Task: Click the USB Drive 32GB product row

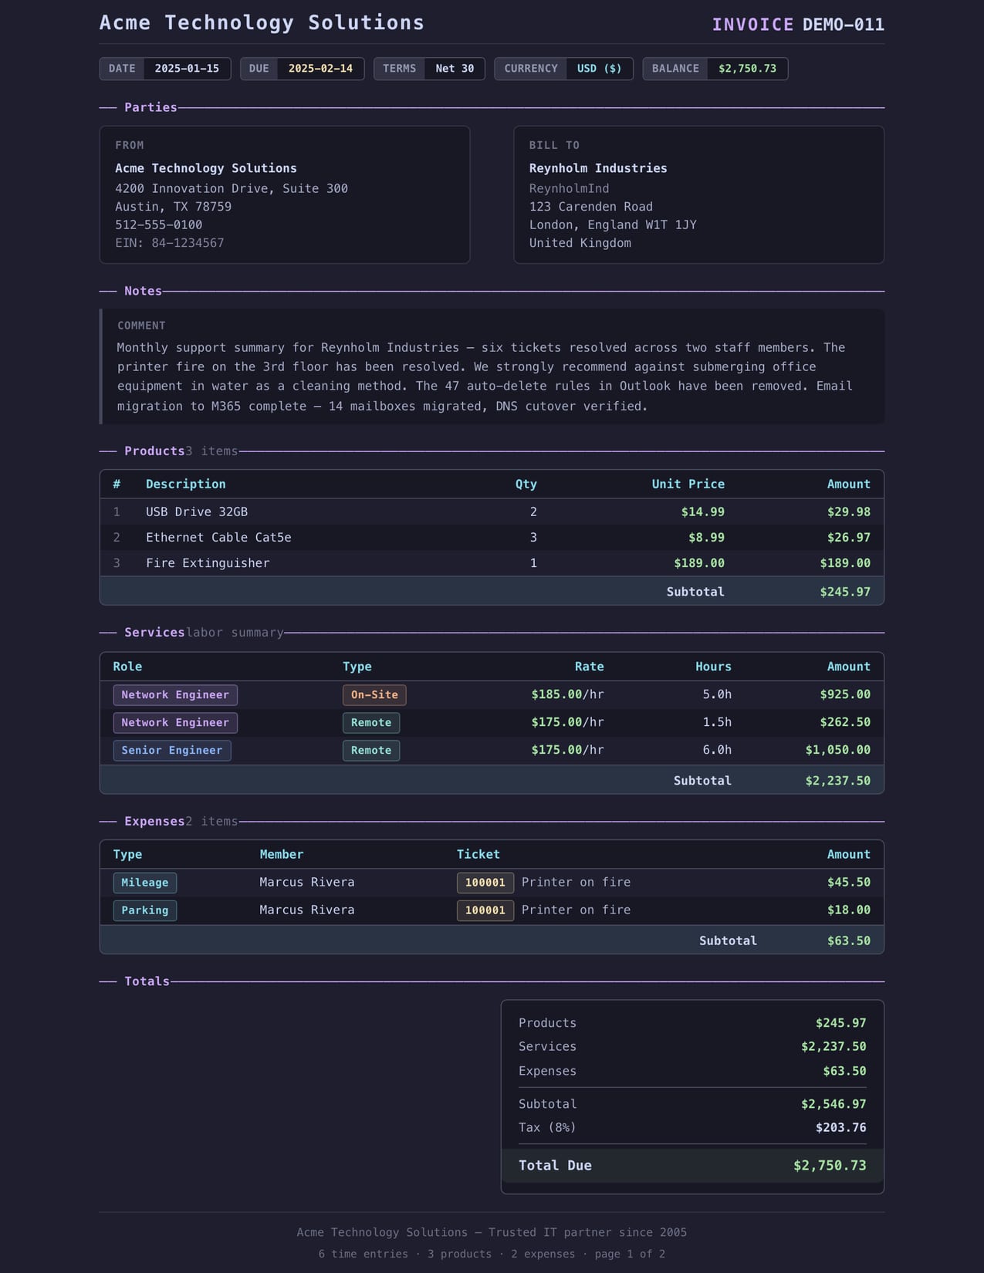Action: point(492,512)
